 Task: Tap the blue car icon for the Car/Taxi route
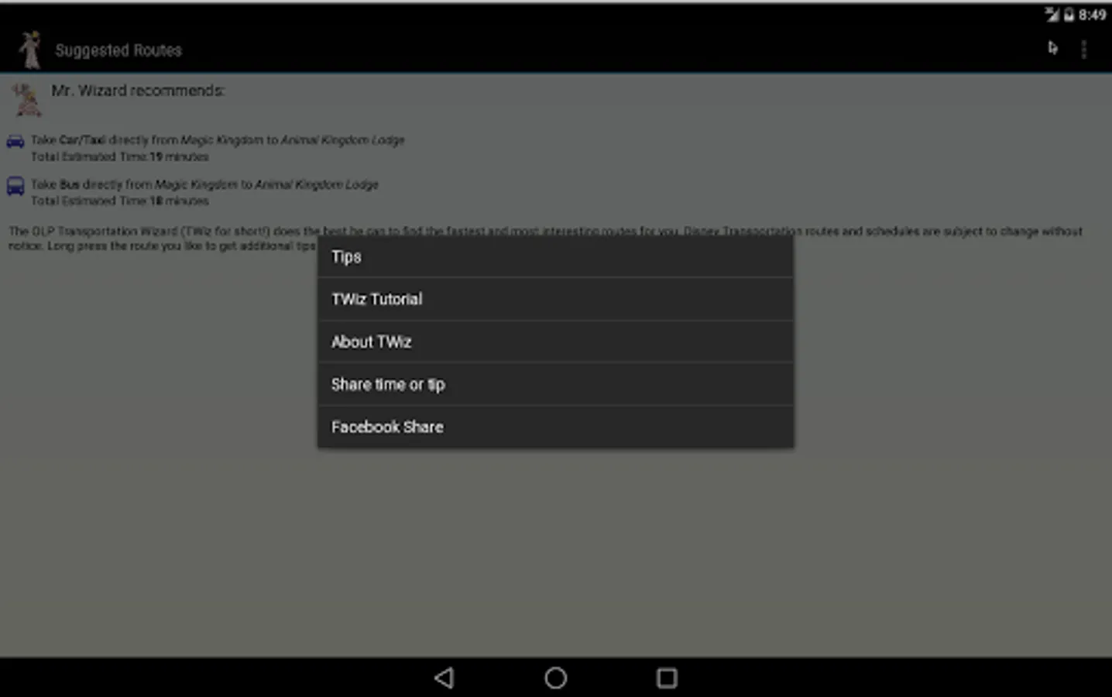(x=15, y=142)
